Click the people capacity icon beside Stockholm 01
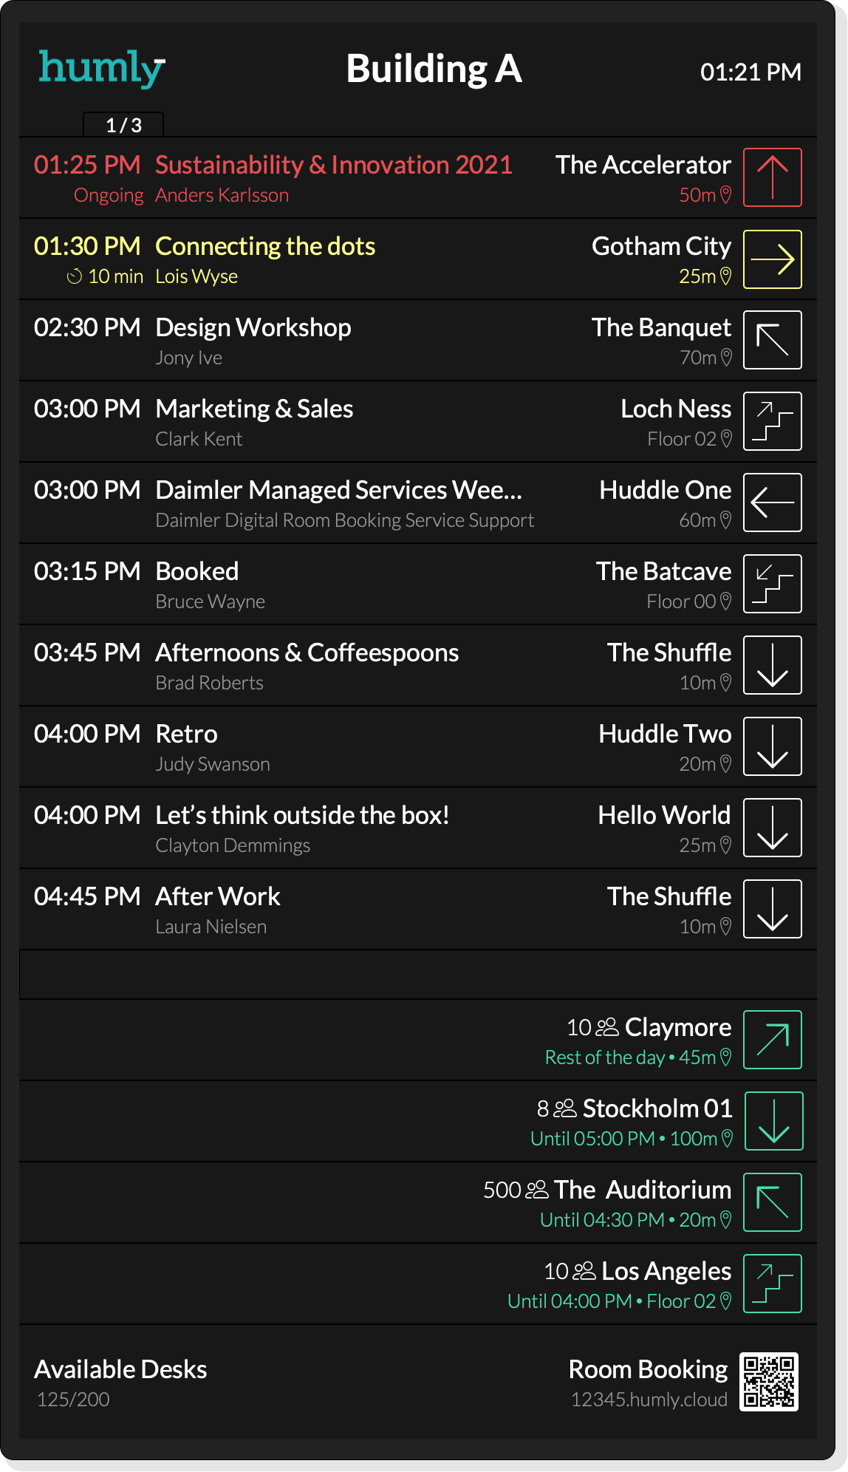 [x=565, y=1108]
